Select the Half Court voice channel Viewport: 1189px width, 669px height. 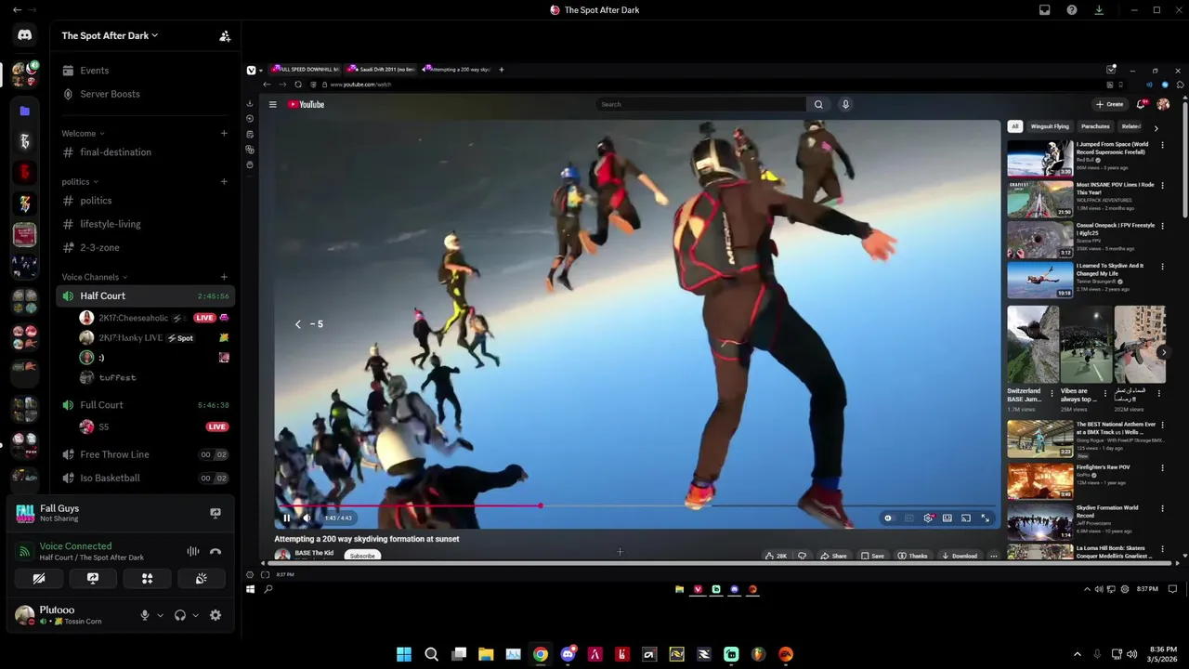[145, 296]
